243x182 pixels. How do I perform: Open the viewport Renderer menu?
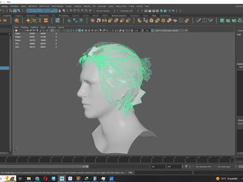click(52, 27)
